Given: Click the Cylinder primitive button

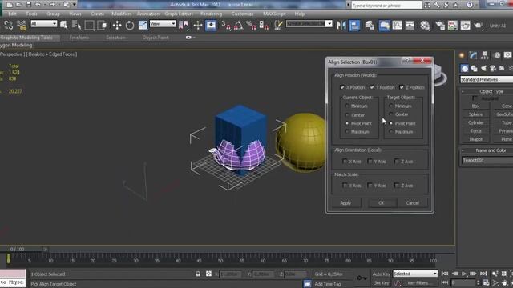Looking at the screenshot, I should coord(475,122).
